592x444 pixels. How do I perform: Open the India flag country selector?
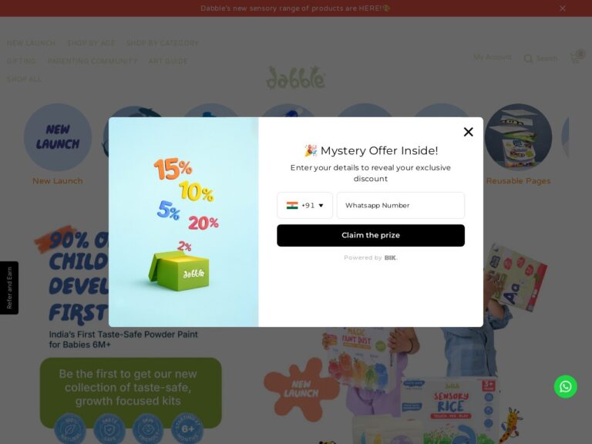(x=292, y=205)
